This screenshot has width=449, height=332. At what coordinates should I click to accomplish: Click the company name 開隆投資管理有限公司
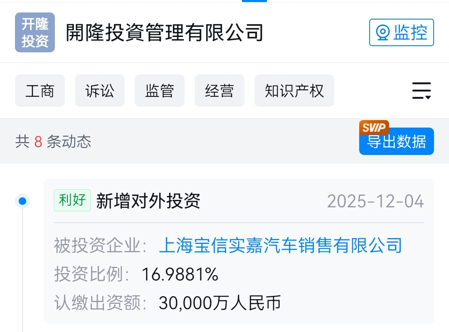[x=164, y=32]
